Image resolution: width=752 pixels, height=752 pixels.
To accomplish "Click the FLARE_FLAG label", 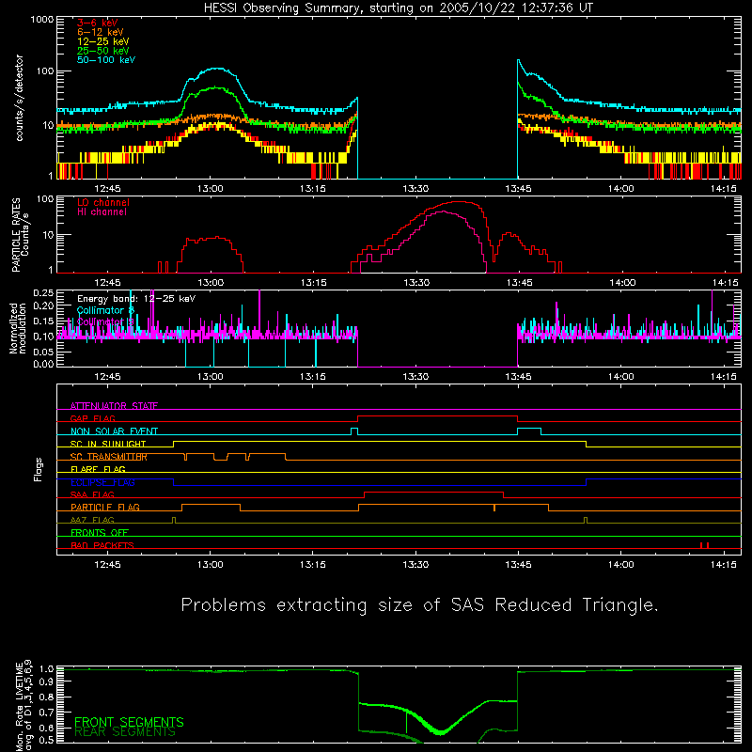I will [x=98, y=469].
